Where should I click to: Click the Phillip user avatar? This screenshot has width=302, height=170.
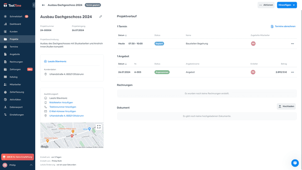(5, 165)
